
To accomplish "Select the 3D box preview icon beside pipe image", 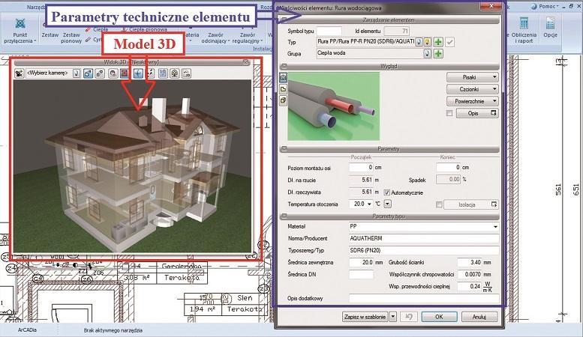I will click(x=284, y=100).
